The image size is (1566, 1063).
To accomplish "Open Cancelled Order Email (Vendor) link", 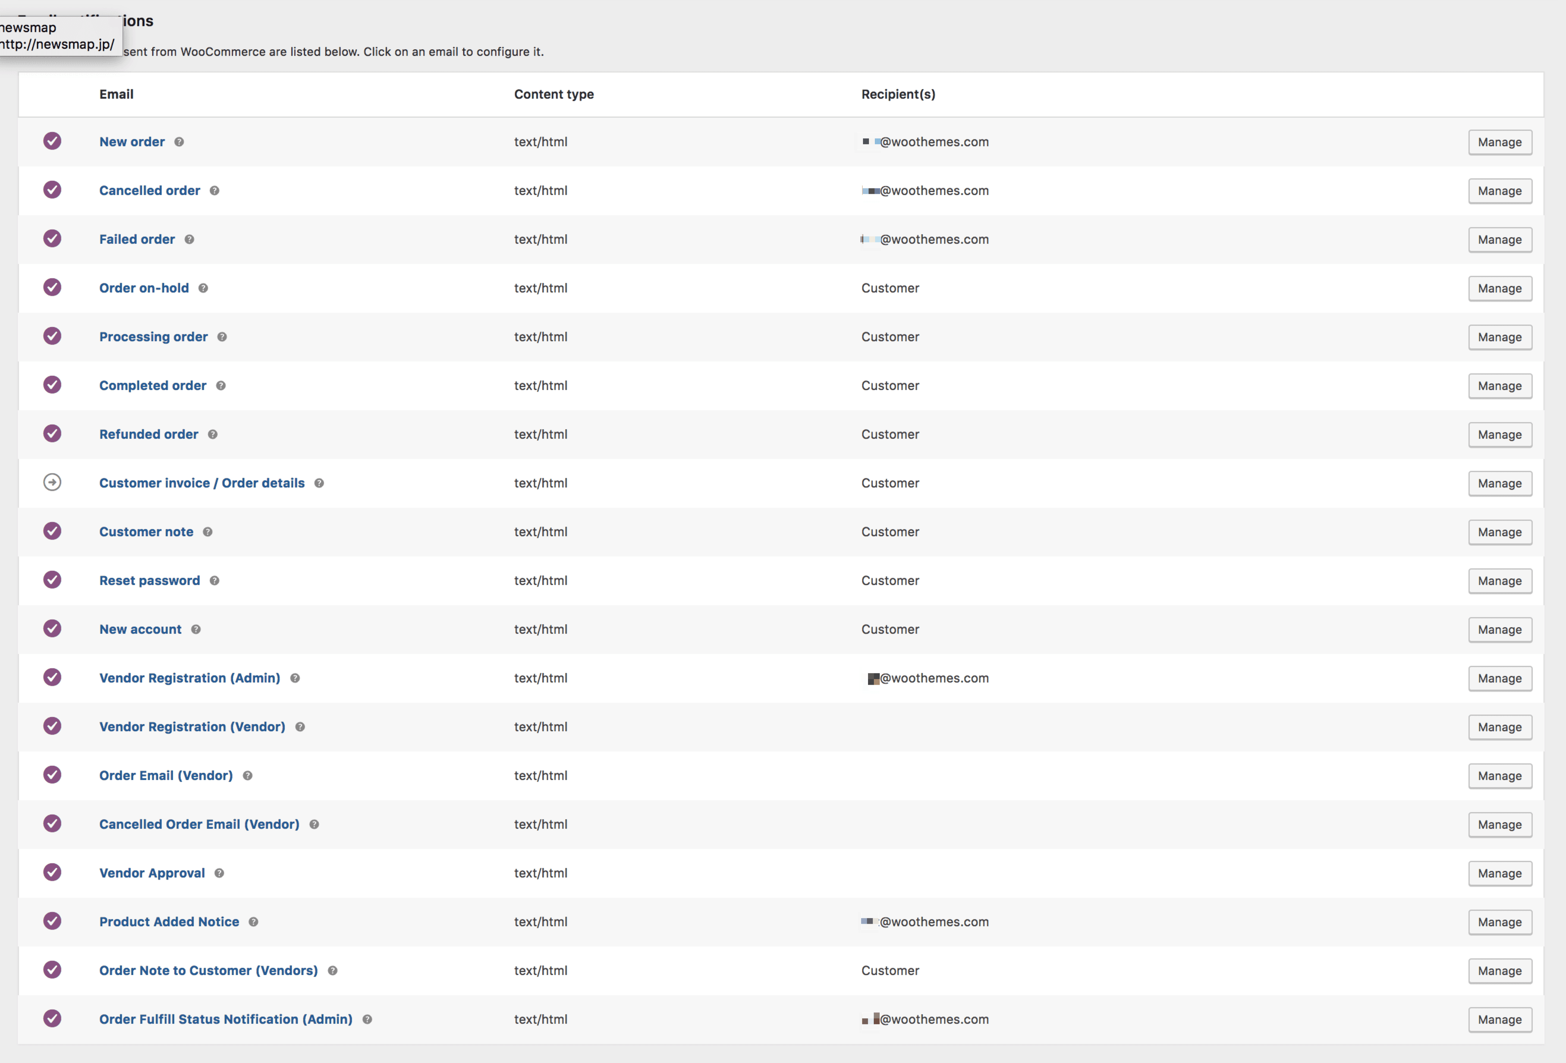I will tap(199, 825).
